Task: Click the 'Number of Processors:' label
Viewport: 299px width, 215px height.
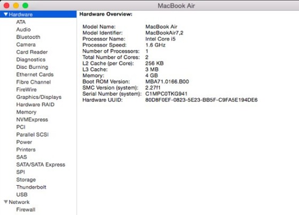Action: tap(111, 51)
